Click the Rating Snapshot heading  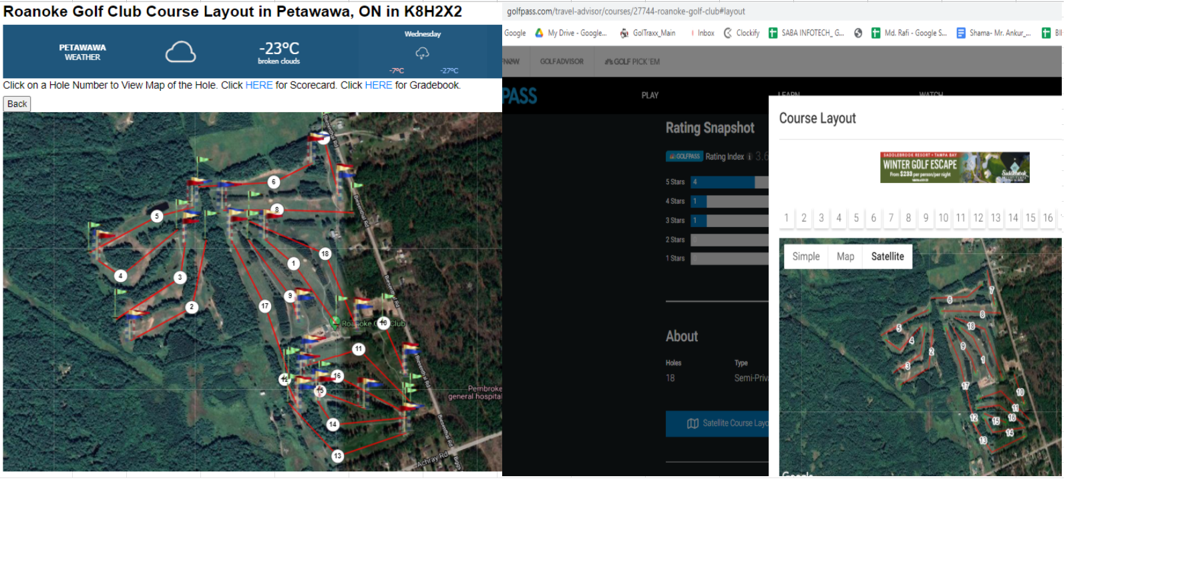(710, 128)
